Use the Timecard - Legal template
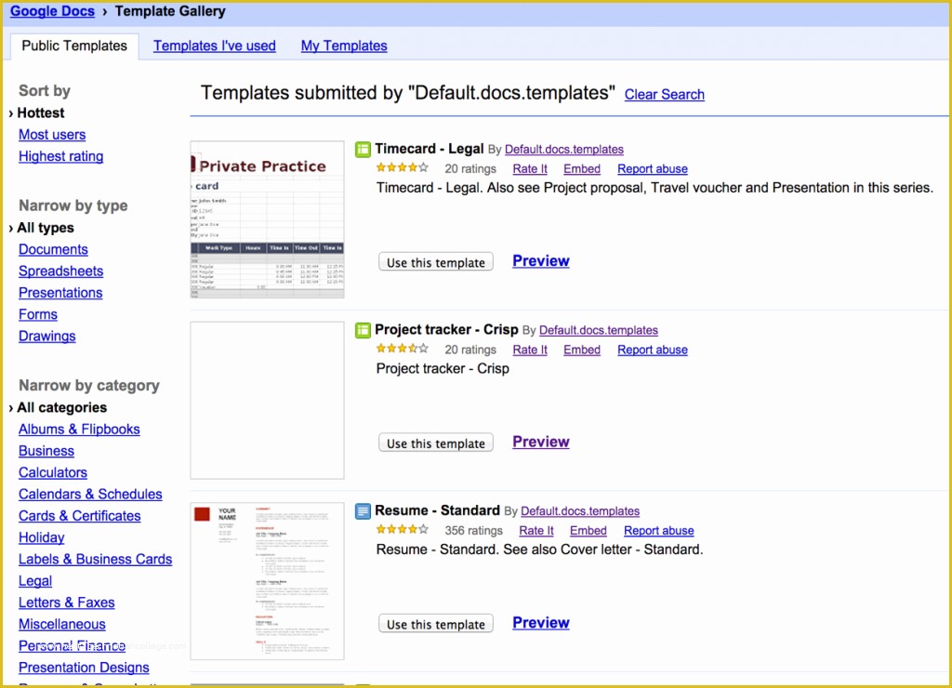Screen dimensions: 952x688 tap(436, 262)
